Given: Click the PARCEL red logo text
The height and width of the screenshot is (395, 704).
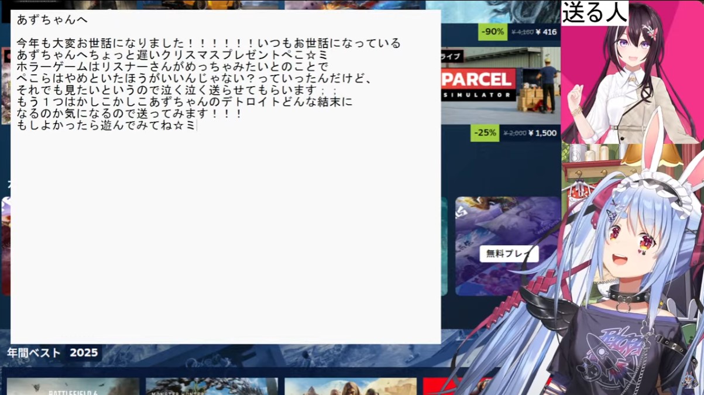Looking at the screenshot, I should tap(479, 79).
